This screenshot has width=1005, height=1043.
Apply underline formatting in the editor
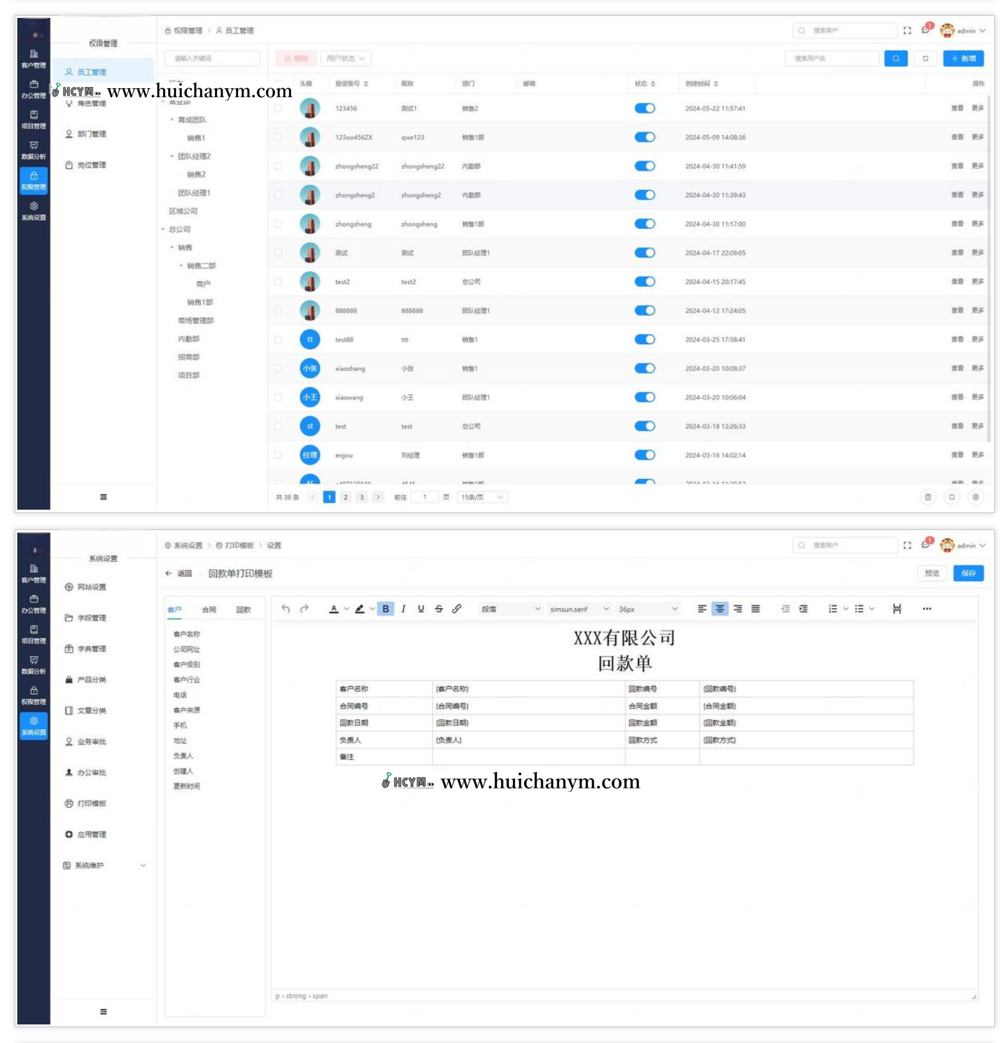coord(421,609)
